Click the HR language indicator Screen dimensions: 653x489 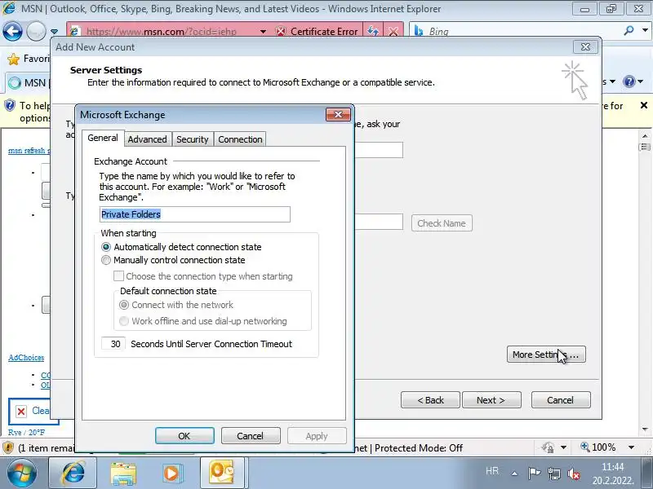[x=492, y=471]
